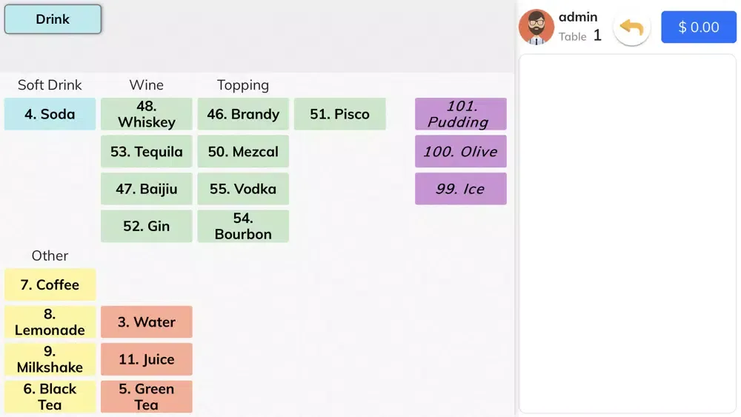Select 3. Water item

147,322
